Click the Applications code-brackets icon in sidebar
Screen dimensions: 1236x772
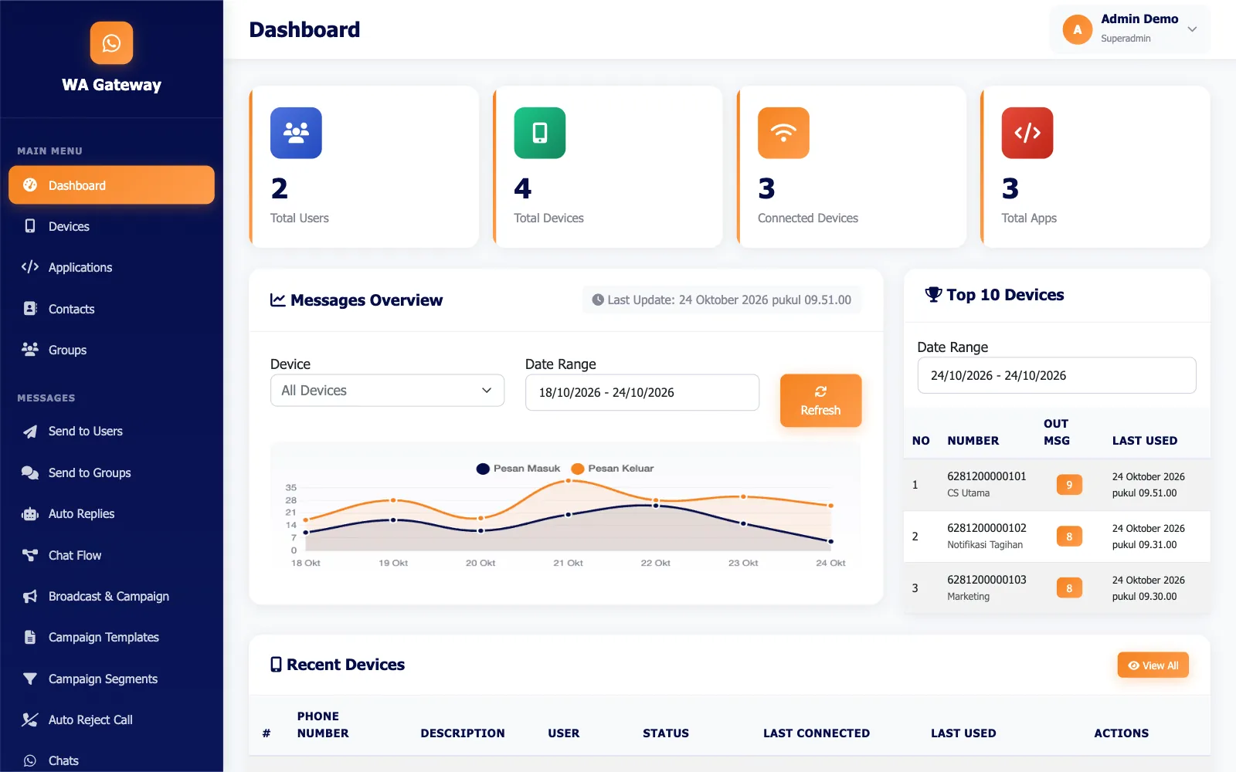click(30, 267)
